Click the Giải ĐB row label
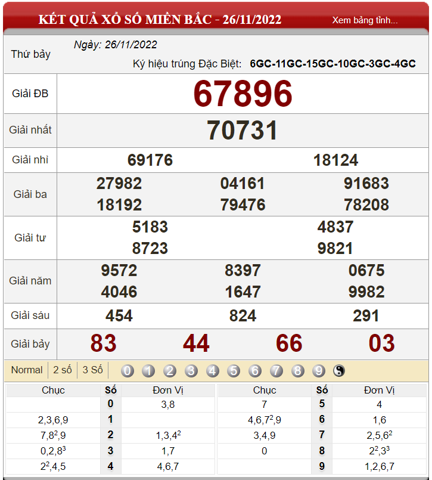 (x=30, y=94)
